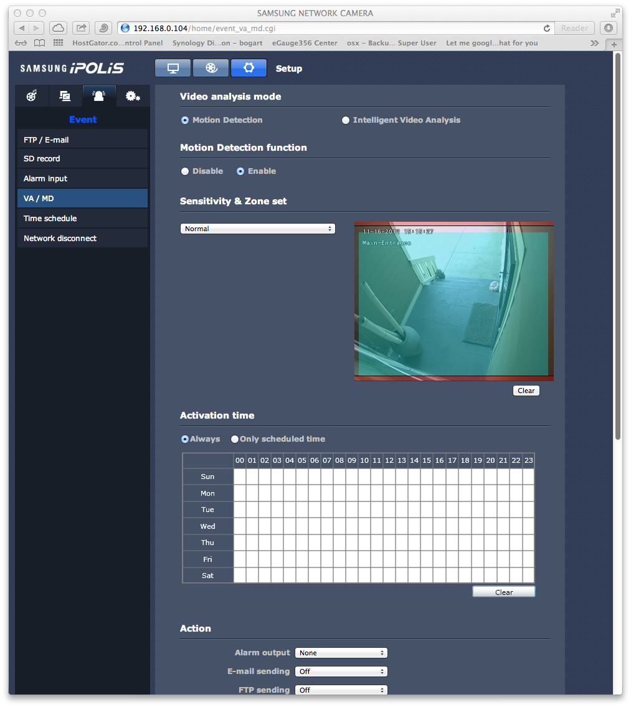Image resolution: width=631 pixels, height=707 pixels.
Task: Open the E-mail sending dropdown
Action: 341,671
